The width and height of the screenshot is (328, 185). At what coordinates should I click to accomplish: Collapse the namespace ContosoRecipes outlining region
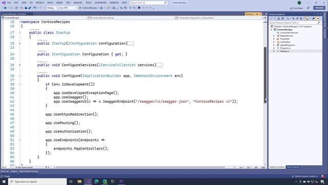click(x=19, y=22)
